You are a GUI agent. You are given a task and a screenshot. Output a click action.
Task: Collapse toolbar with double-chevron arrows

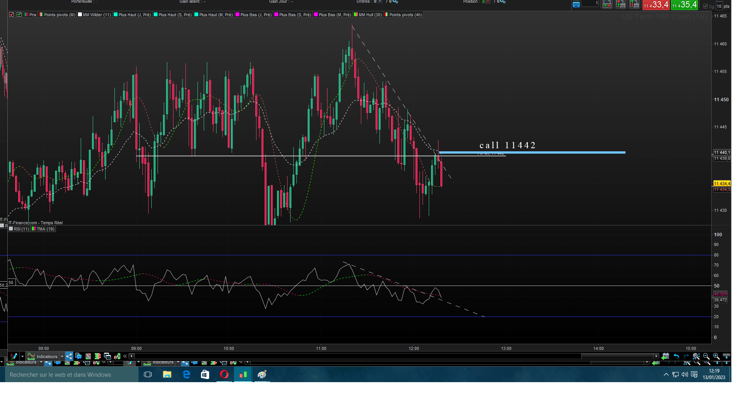[x=125, y=356]
